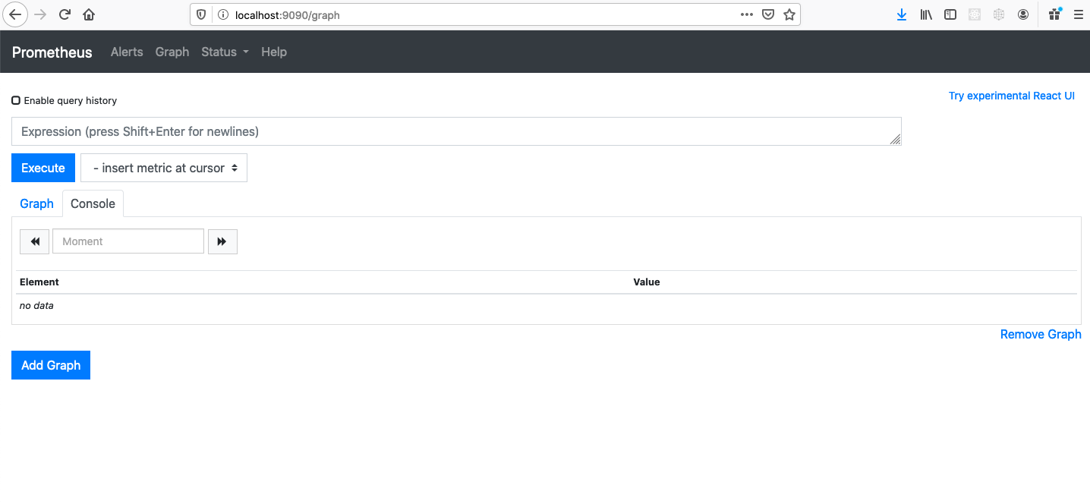Open Alerts in the navigation bar
This screenshot has width=1090, height=504.
[127, 52]
